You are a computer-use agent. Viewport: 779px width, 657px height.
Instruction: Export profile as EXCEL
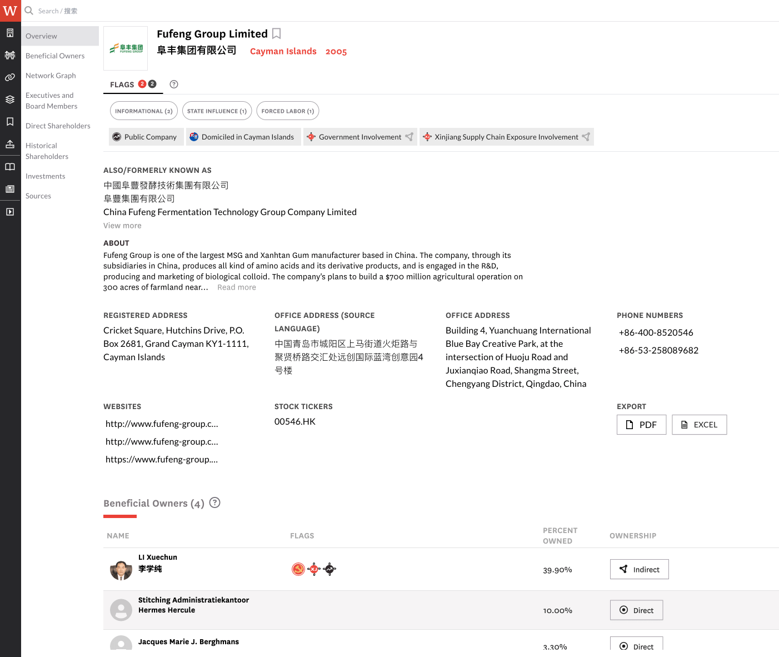coord(699,425)
